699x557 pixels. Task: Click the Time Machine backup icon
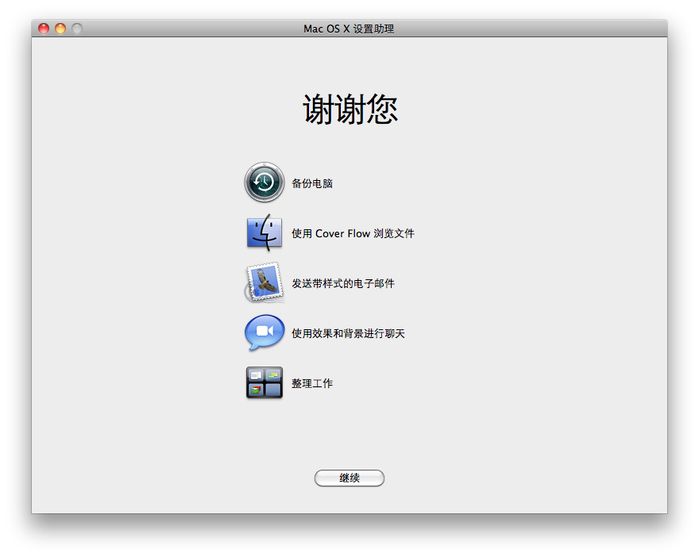265,182
